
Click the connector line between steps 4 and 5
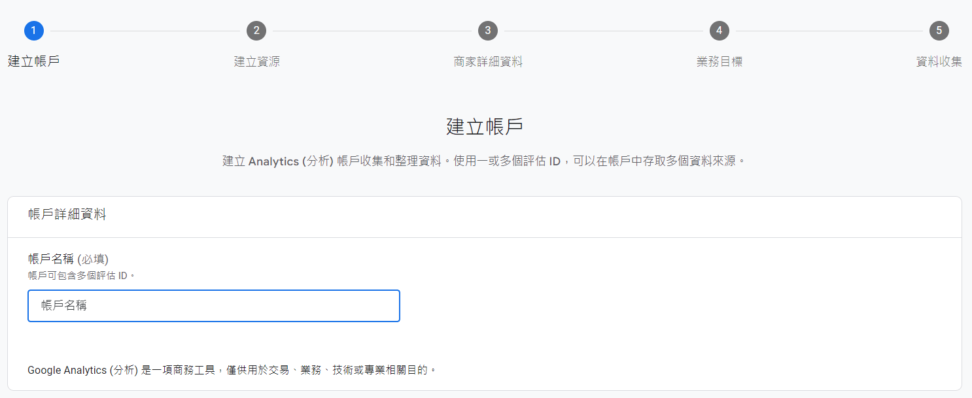click(x=829, y=31)
